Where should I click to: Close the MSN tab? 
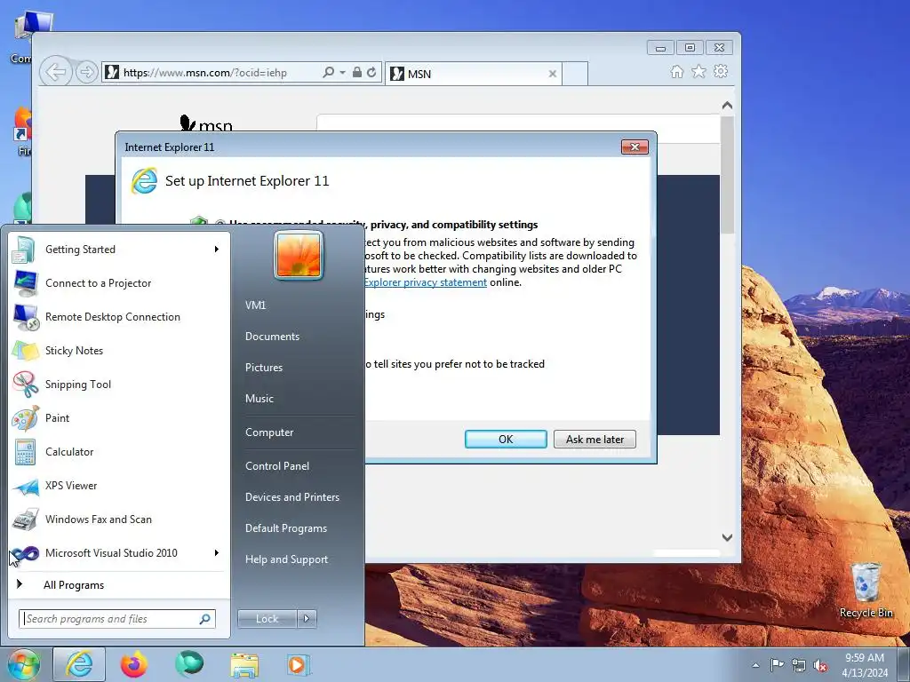[x=553, y=74]
